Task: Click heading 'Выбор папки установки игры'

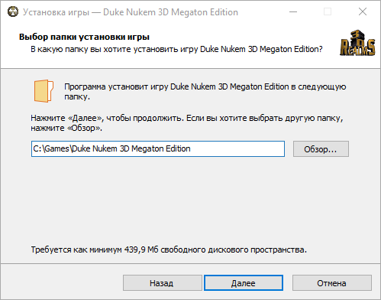Action: pos(84,37)
